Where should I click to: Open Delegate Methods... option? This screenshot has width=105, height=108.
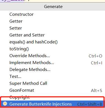click(52, 70)
